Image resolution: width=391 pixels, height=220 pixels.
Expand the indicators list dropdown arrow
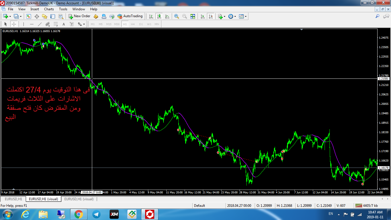click(x=225, y=17)
